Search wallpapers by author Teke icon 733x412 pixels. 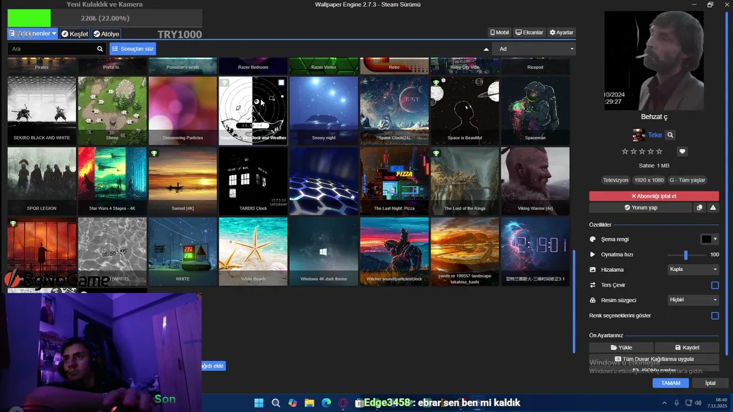tap(670, 135)
